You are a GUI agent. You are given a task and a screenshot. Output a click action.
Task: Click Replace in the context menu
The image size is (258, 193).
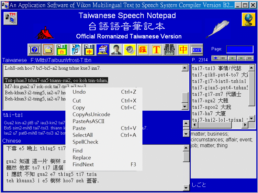82,157
